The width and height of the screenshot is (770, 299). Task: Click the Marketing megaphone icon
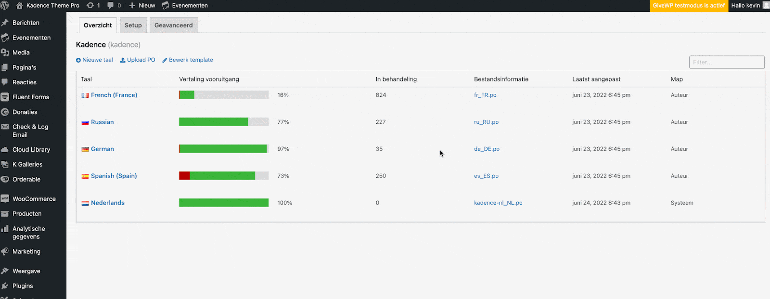5,251
